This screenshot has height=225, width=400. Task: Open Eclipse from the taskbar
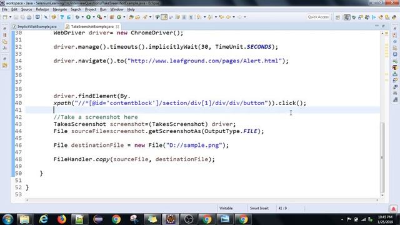click(98, 219)
